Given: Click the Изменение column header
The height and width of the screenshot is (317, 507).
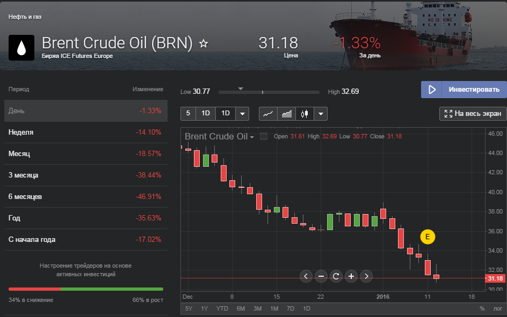Looking at the screenshot, I should pos(148,89).
